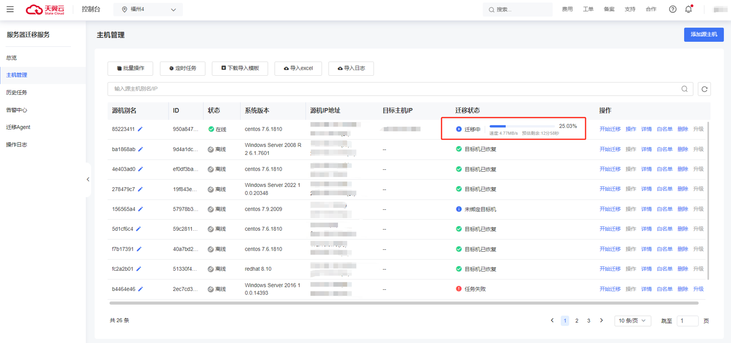Screen dimensions: 731x343
Task: Edit alias of host 278479c7
Action: [x=140, y=189]
